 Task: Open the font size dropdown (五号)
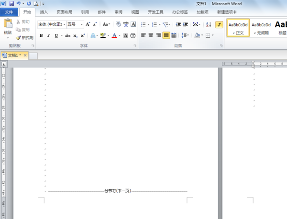[74, 24]
